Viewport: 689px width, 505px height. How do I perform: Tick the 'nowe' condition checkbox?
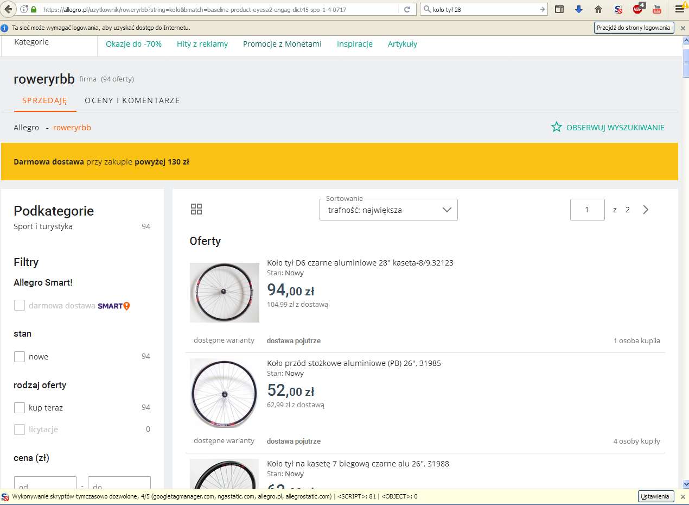20,357
